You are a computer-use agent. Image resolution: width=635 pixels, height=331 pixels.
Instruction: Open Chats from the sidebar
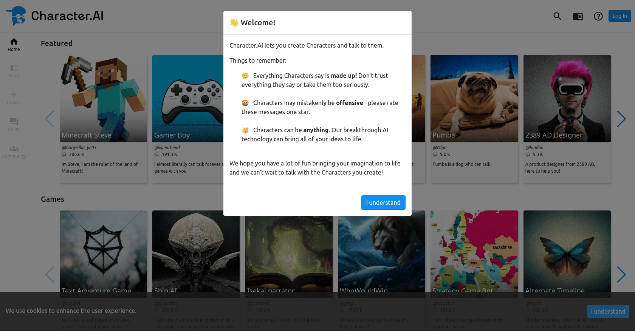click(14, 125)
